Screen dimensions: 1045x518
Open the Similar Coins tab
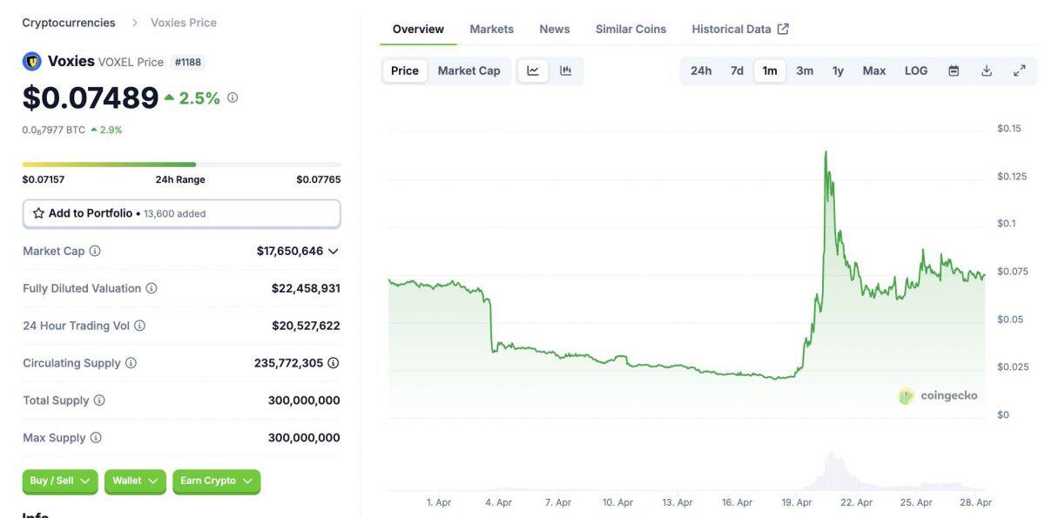coord(630,29)
